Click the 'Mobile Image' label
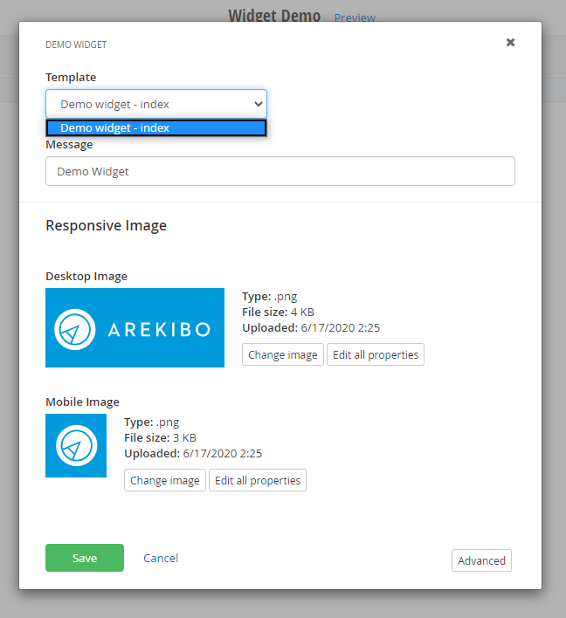Image resolution: width=566 pixels, height=618 pixels. click(x=82, y=402)
